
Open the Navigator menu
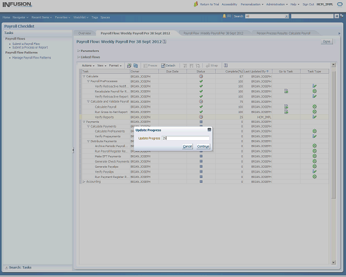coord(21,17)
